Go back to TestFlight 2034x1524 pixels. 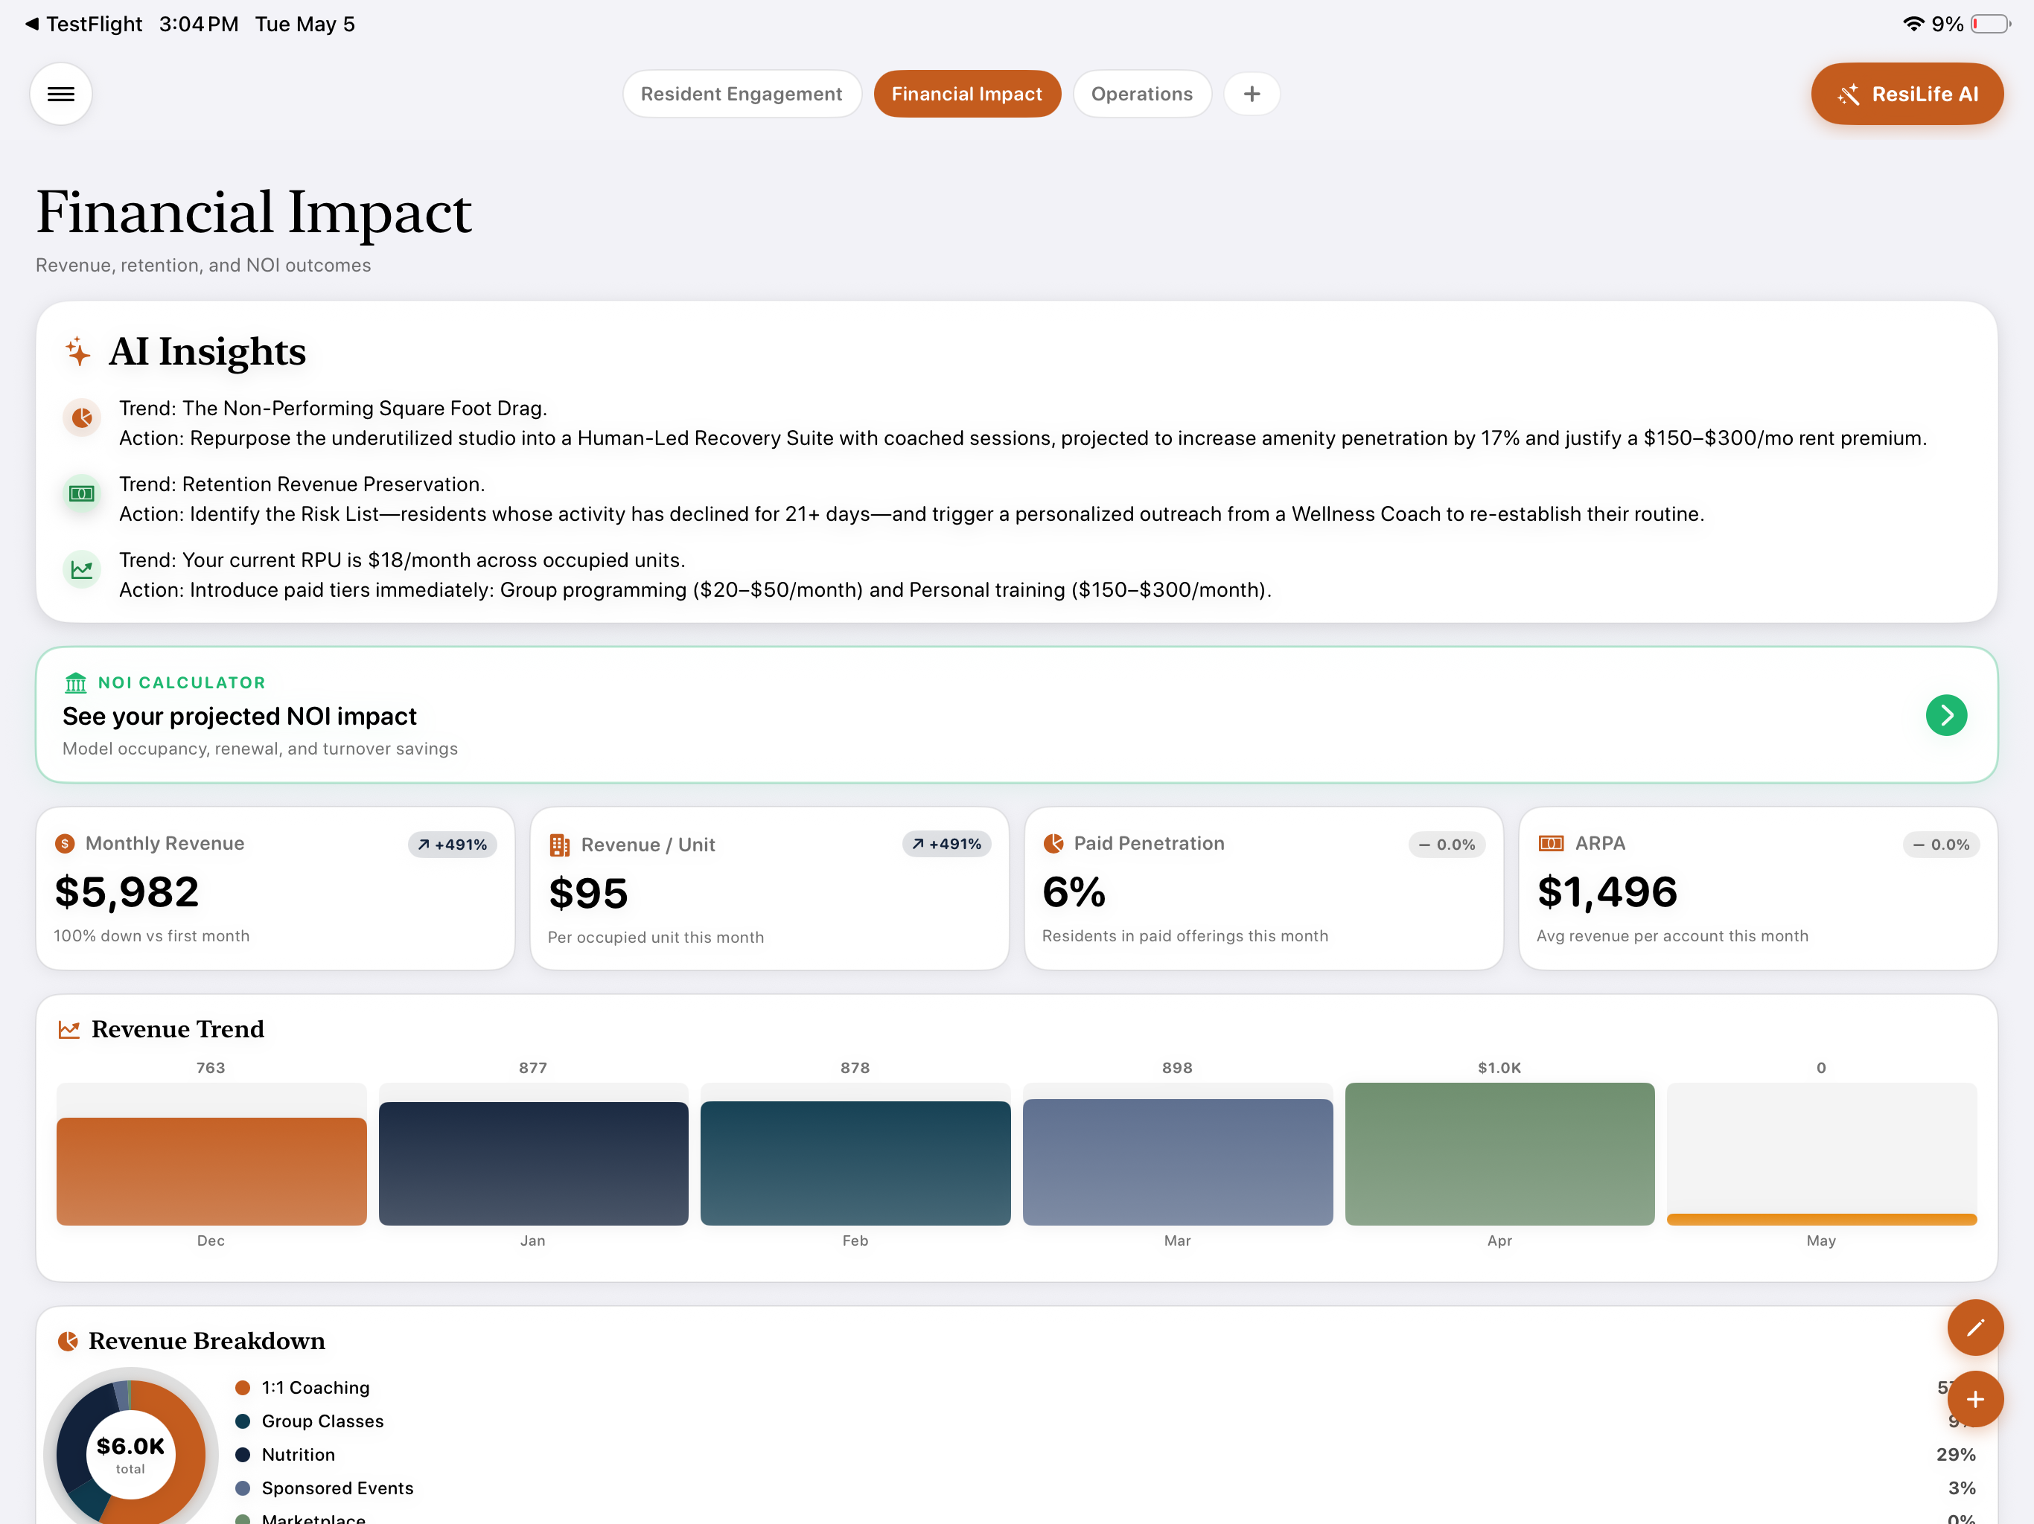point(83,24)
